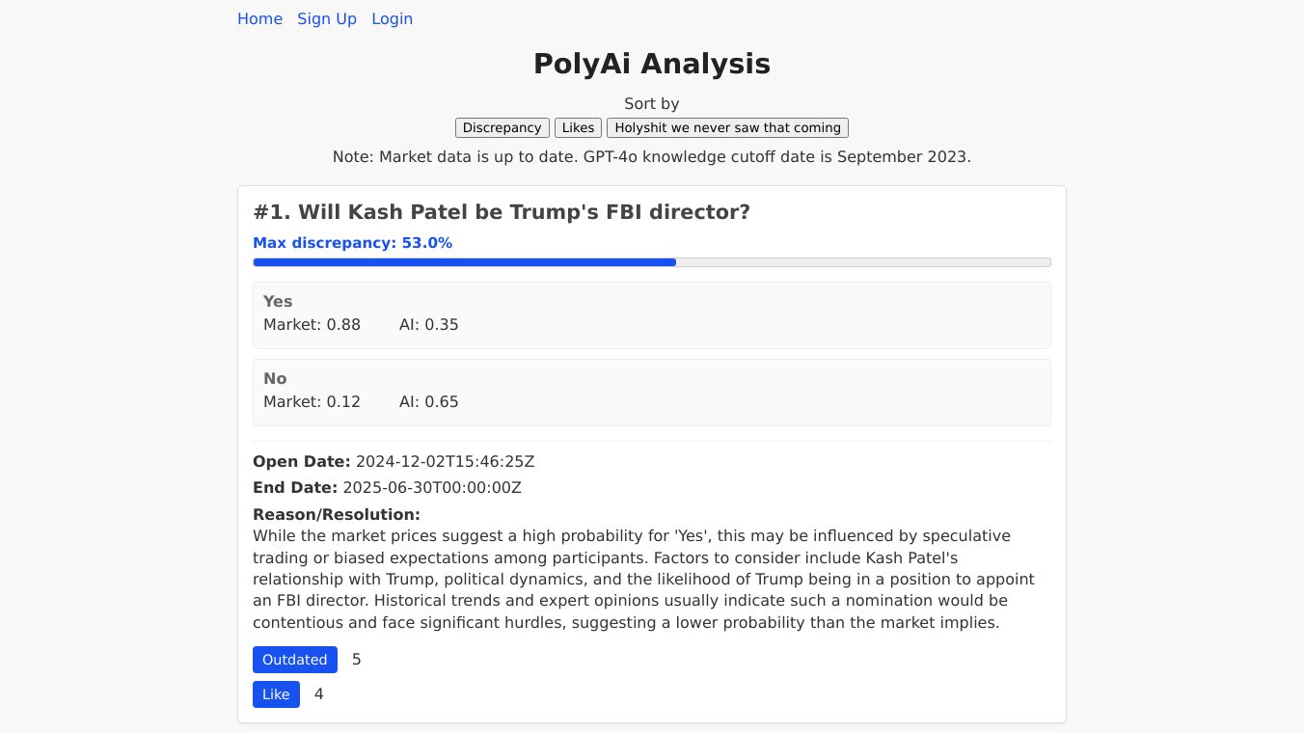Screen dimensions: 1304x733
Task: Click the Login link
Action: coord(392,19)
